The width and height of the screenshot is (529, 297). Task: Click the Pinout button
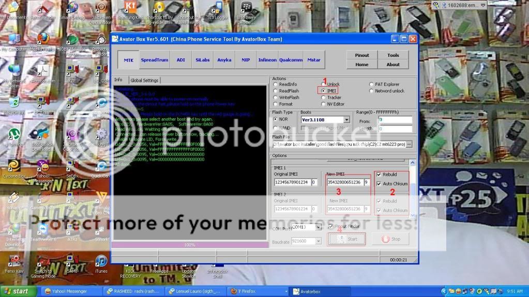(x=362, y=55)
